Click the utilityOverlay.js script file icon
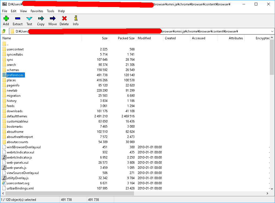This screenshot has width=275, height=203. pos(4,178)
